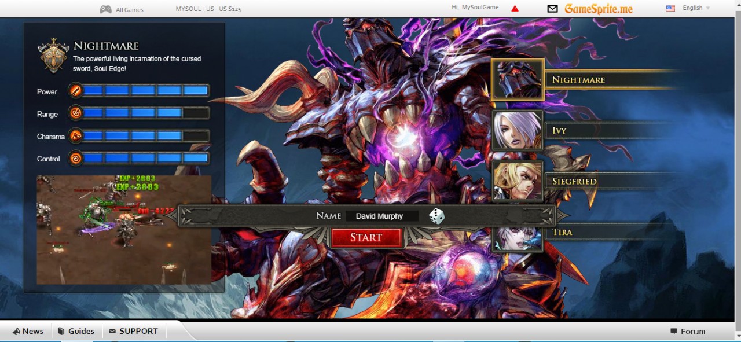Image resolution: width=741 pixels, height=342 pixels.
Task: Select the Ivy character portrait
Action: pyautogui.click(x=518, y=130)
